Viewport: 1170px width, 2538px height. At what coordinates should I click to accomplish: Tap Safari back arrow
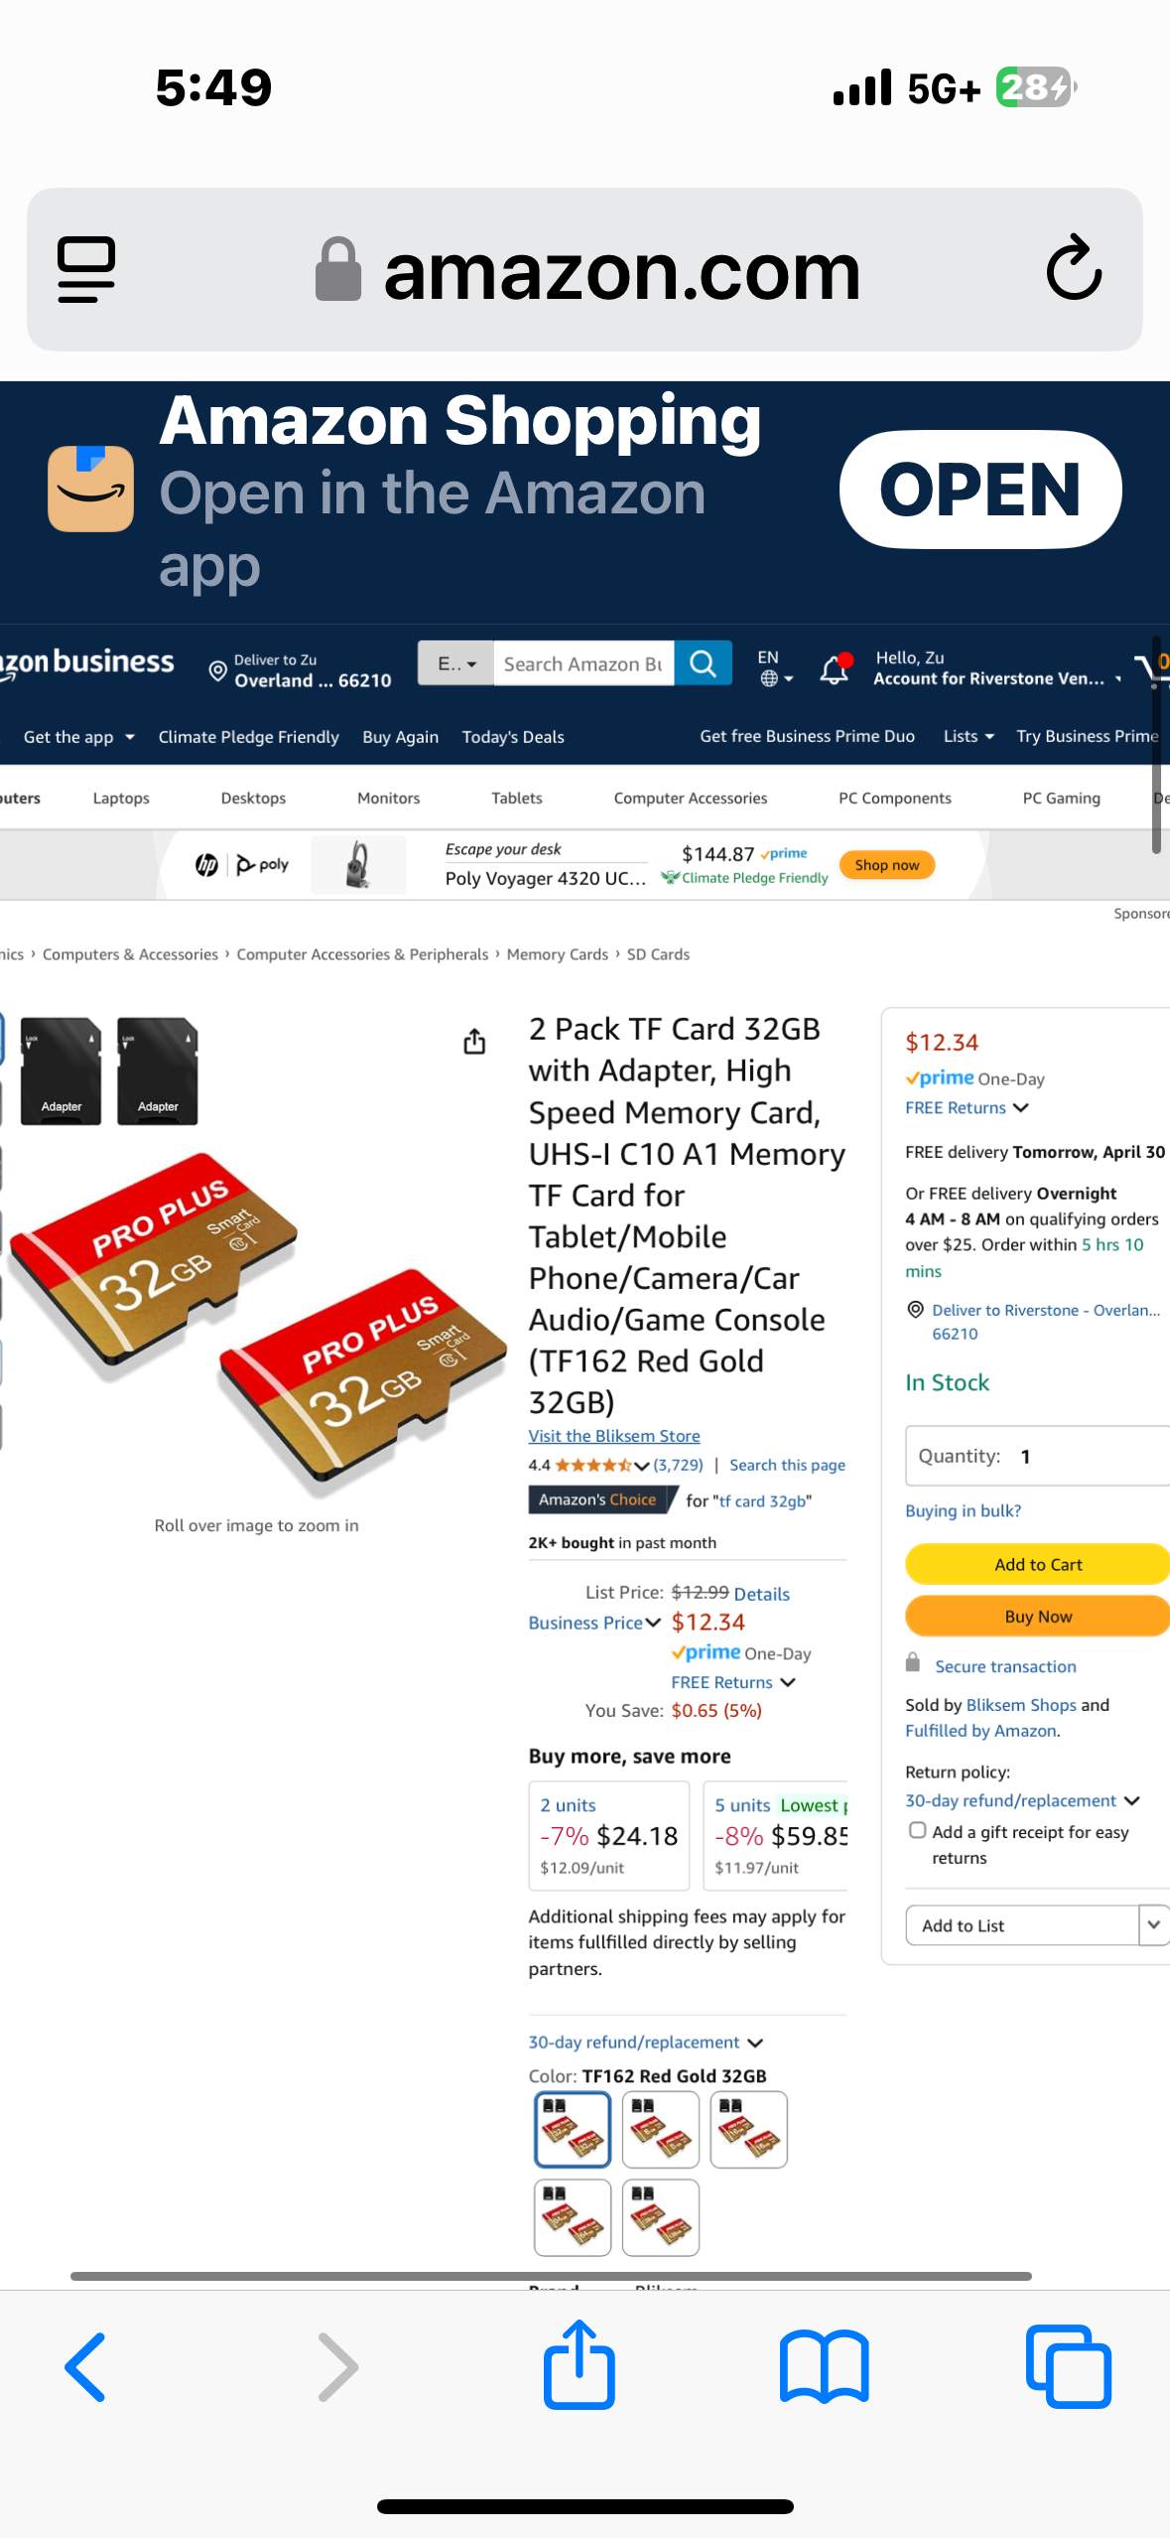86,2367
